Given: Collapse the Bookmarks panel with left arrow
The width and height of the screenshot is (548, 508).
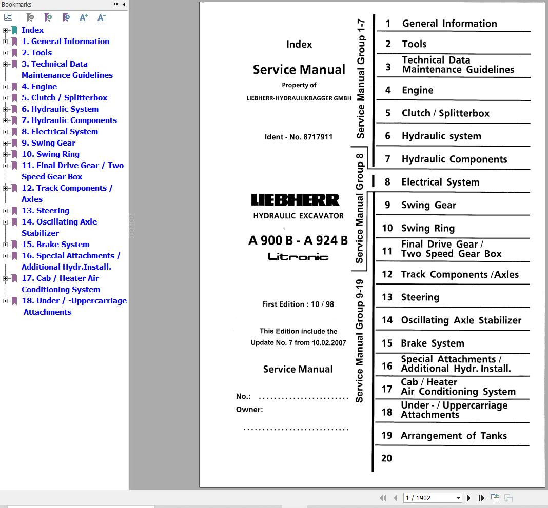Looking at the screenshot, I should click(x=124, y=4).
